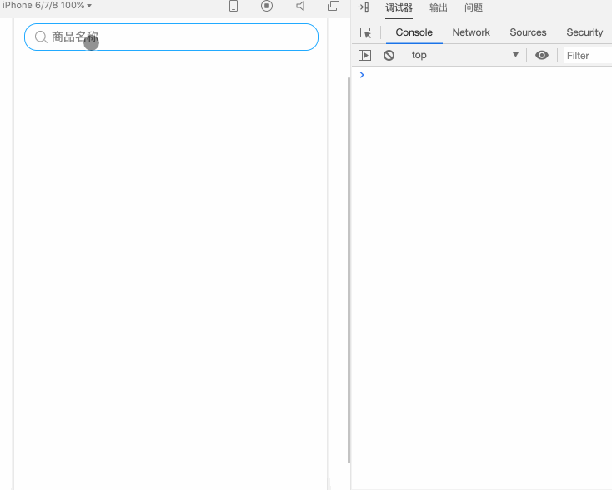Screen dimensions: 612x490
Task: Click the phone device rotate icon
Action: tap(233, 6)
